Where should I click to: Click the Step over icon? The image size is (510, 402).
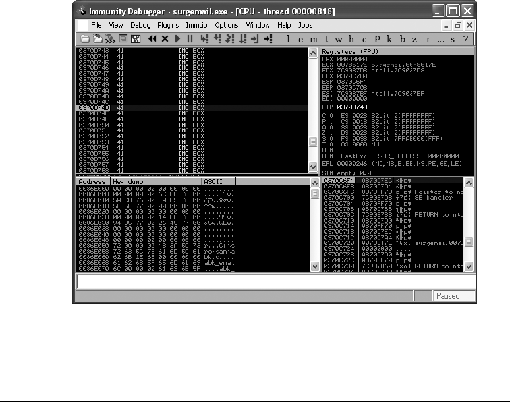217,39
